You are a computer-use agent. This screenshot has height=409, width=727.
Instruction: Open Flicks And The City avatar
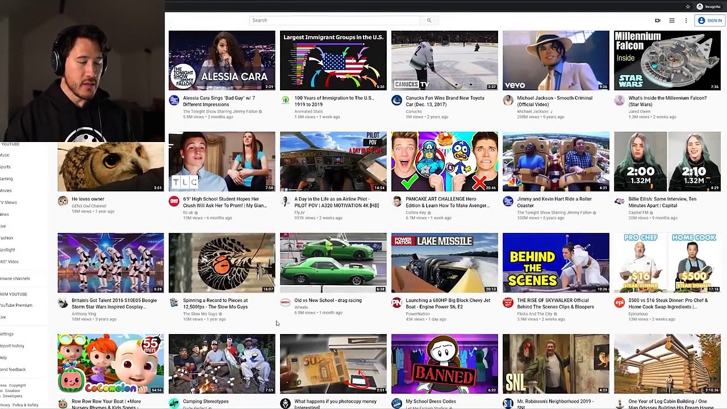click(508, 303)
